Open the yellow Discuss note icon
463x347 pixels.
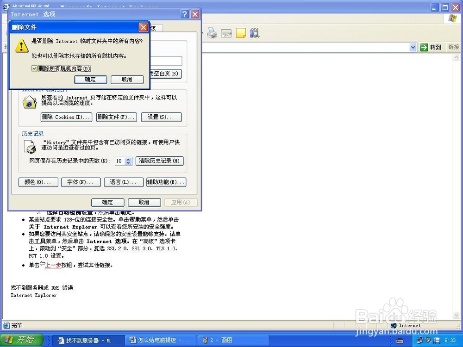coord(241,33)
